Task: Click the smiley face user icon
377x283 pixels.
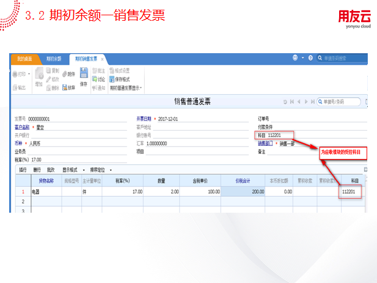Action: (295, 57)
